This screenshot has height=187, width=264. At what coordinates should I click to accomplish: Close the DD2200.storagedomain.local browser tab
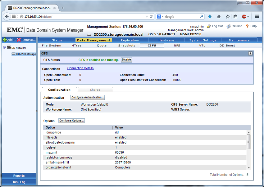click(54, 8)
